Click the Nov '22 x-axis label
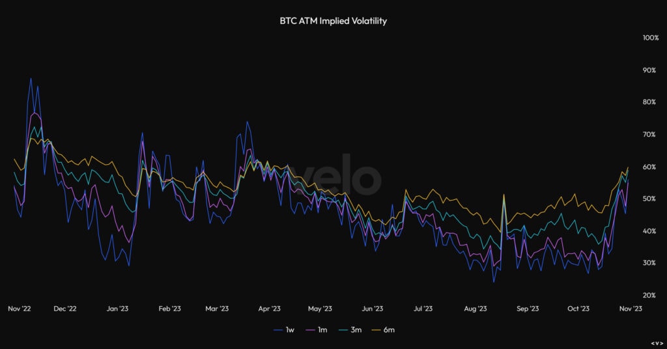The image size is (667, 349). click(x=19, y=309)
